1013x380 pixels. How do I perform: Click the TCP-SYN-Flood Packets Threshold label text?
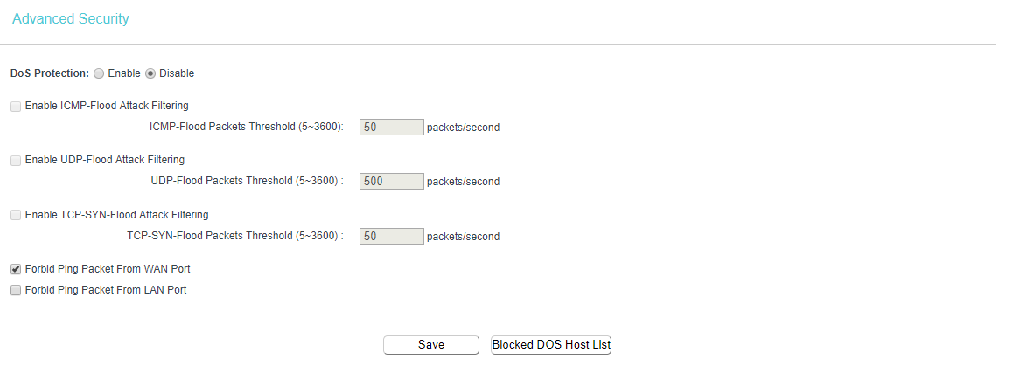(234, 236)
